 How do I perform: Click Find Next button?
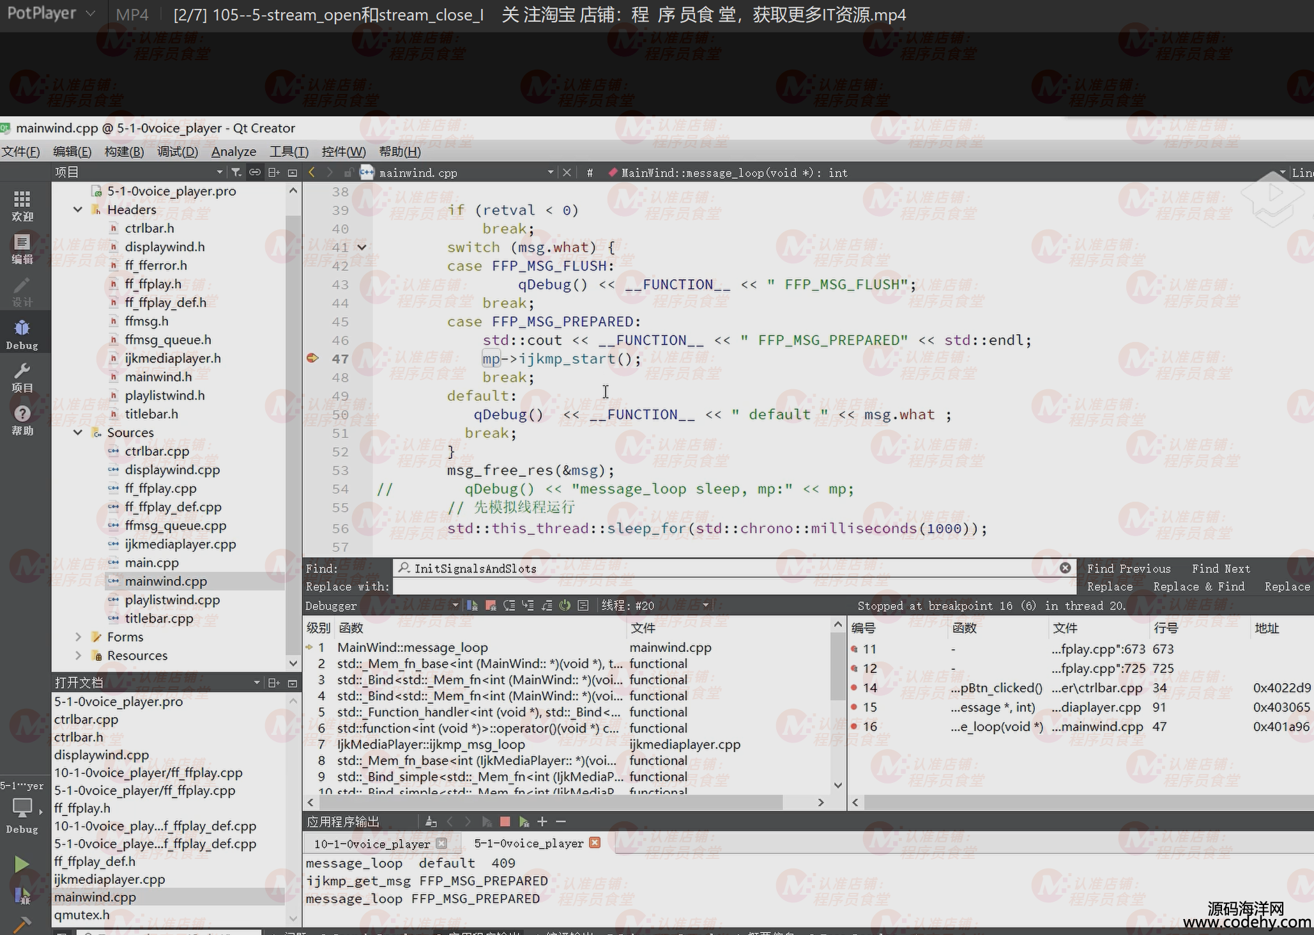tap(1221, 568)
